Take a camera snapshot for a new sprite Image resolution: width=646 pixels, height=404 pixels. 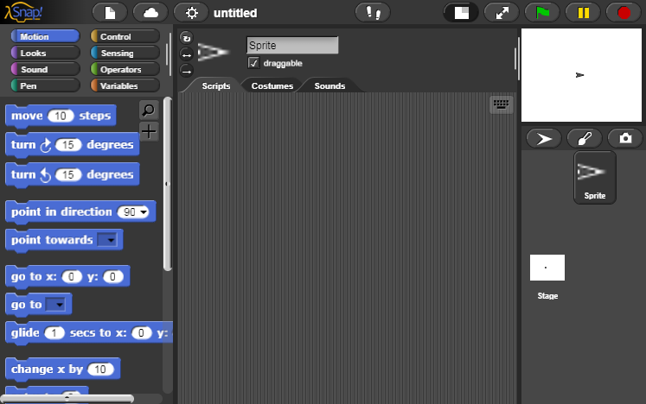pyautogui.click(x=625, y=138)
